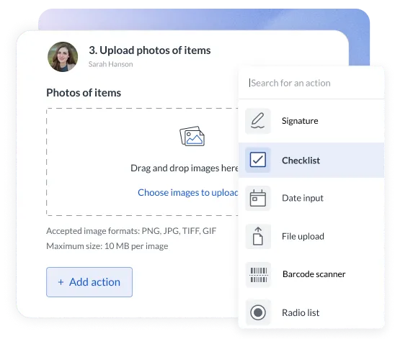
Task: Select the Radio list action label
Action: coord(301,313)
